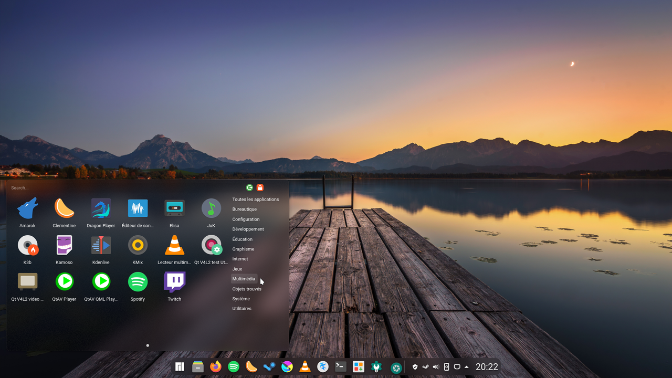Select the Graphisme category
672x378 pixels.
click(243, 249)
